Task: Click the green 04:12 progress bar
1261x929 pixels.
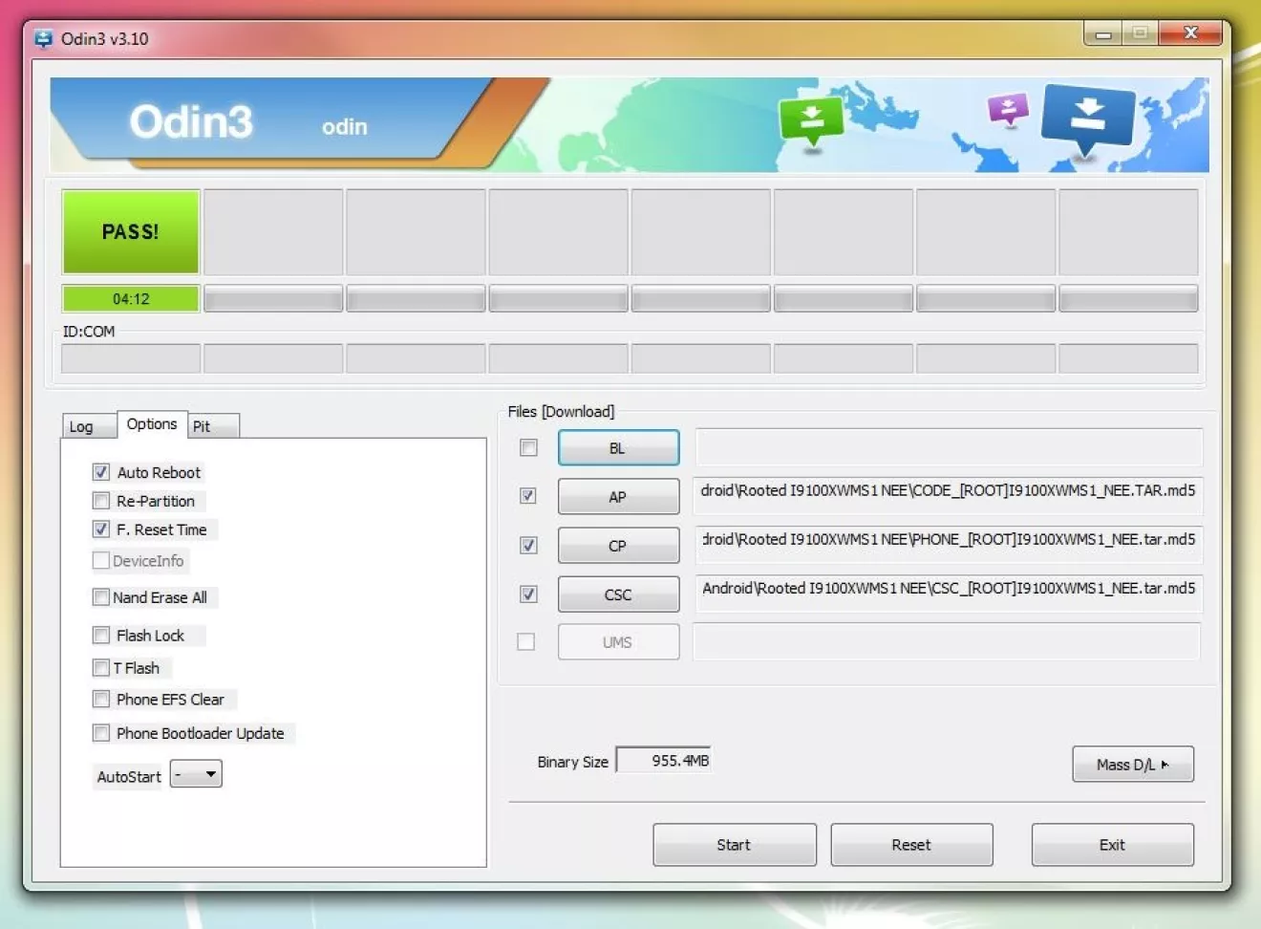Action: pos(131,299)
